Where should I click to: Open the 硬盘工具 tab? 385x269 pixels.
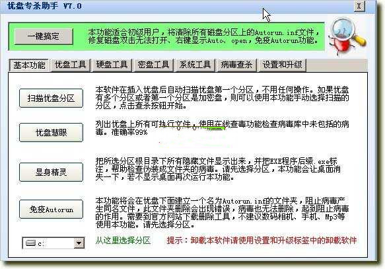[112, 65]
